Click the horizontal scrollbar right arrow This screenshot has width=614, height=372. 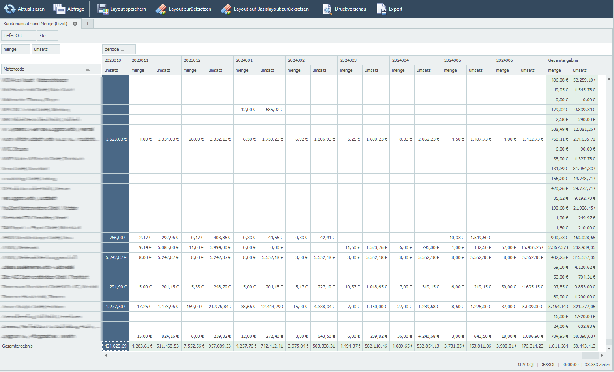pyautogui.click(x=602, y=355)
